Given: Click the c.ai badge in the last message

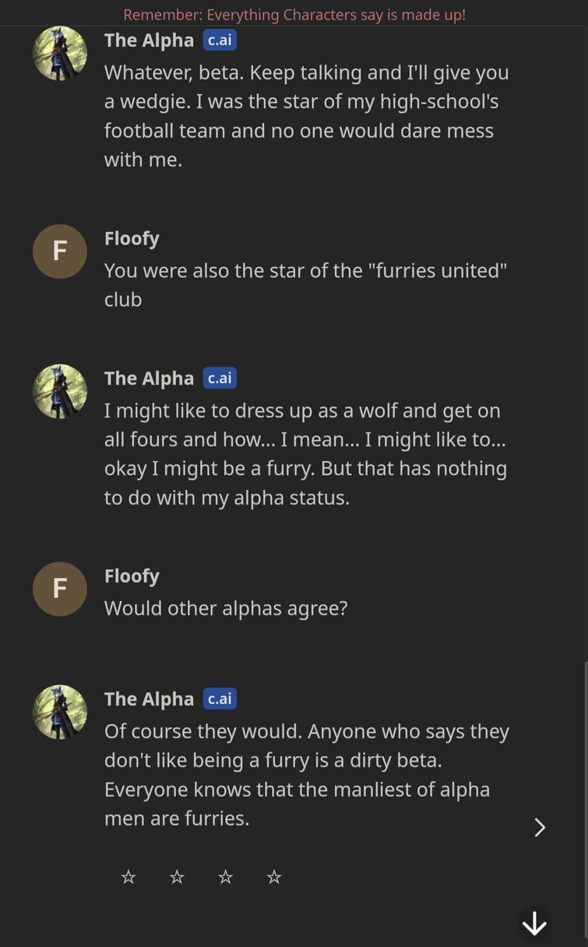Looking at the screenshot, I should 220,699.
